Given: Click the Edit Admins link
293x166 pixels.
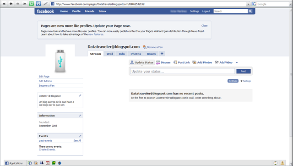Looking at the screenshot, I should point(45,81).
